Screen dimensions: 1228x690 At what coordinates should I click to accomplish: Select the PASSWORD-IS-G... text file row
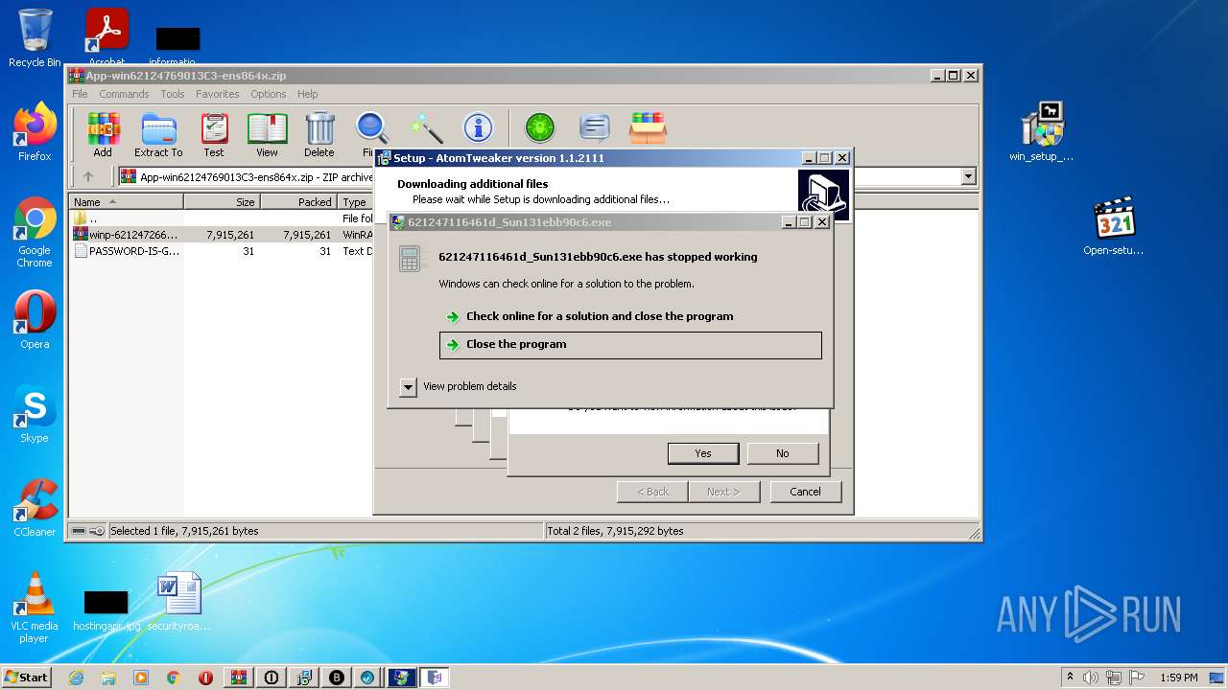[x=222, y=251]
